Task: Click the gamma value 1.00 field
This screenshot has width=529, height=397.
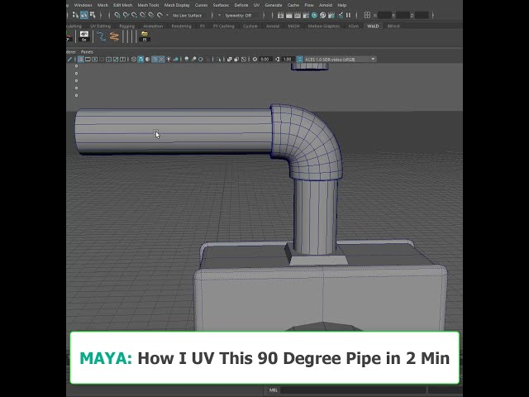Action: (x=287, y=60)
